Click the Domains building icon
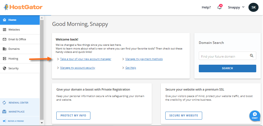Screen dimensions: 263x126 5,49
